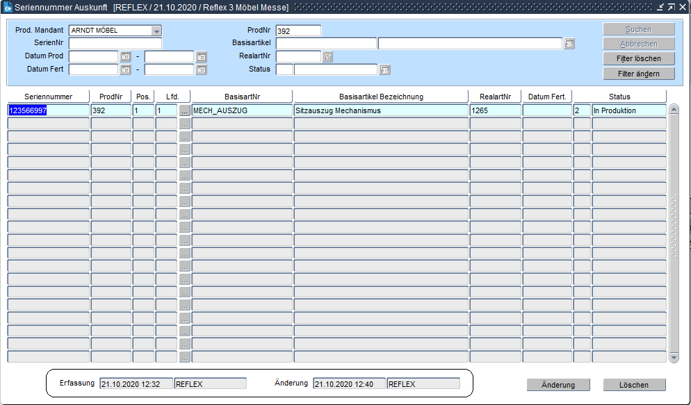This screenshot has width=691, height=405.
Task: Click the Änderung button at bottom
Action: pyautogui.click(x=558, y=385)
